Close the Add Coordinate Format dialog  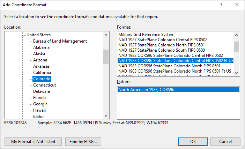click(x=237, y=5)
